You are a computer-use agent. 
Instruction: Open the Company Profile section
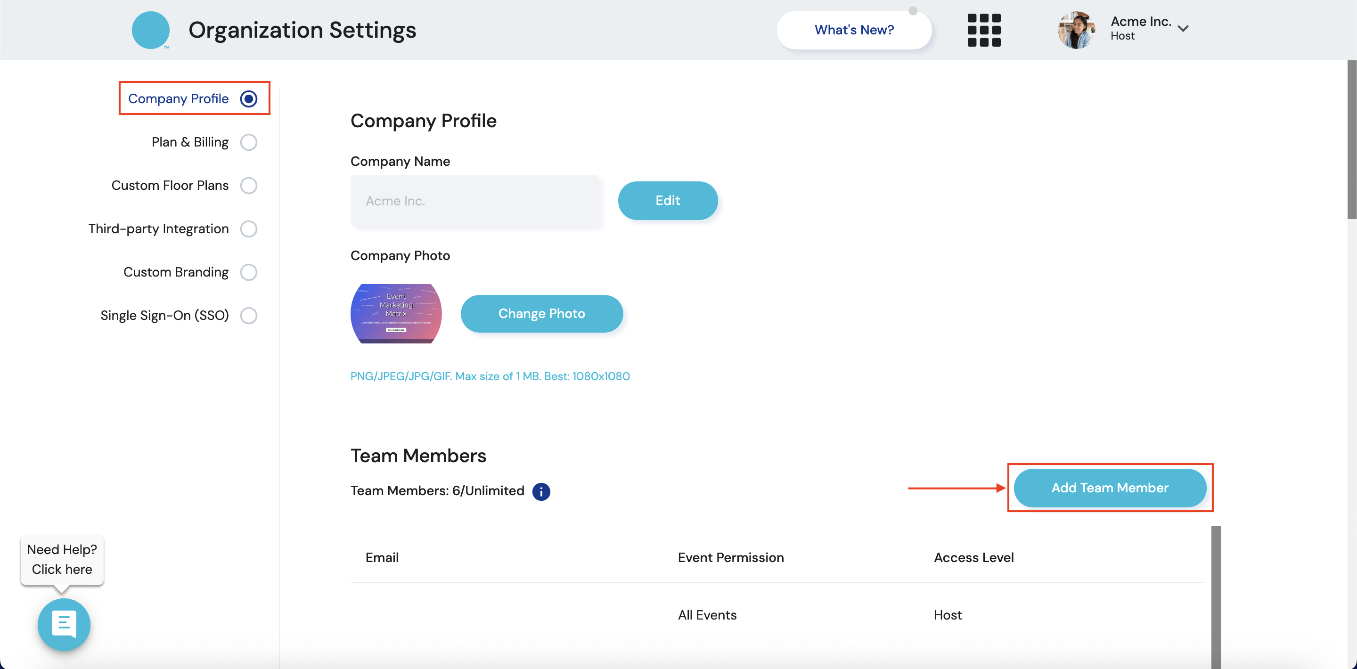coord(179,98)
